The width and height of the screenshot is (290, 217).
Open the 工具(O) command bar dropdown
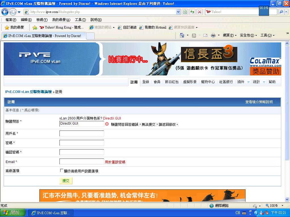pyautogui.click(x=267, y=35)
